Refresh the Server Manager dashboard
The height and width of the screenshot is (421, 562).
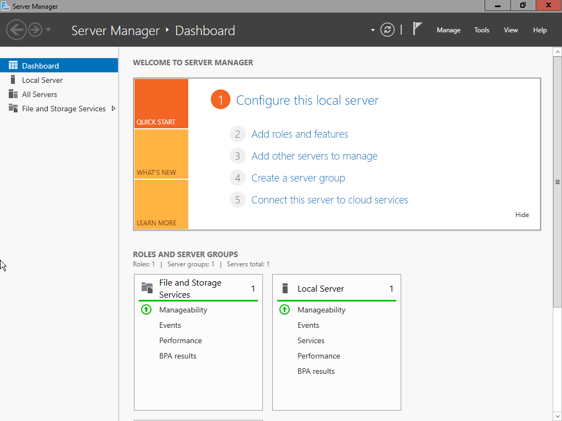(387, 30)
